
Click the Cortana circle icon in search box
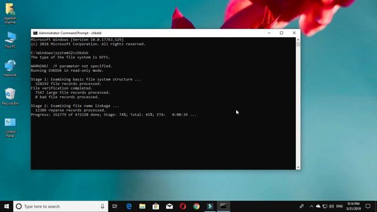19,207
